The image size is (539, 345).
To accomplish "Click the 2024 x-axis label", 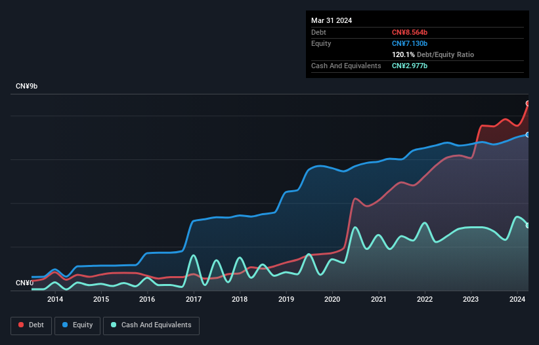I will tap(517, 299).
